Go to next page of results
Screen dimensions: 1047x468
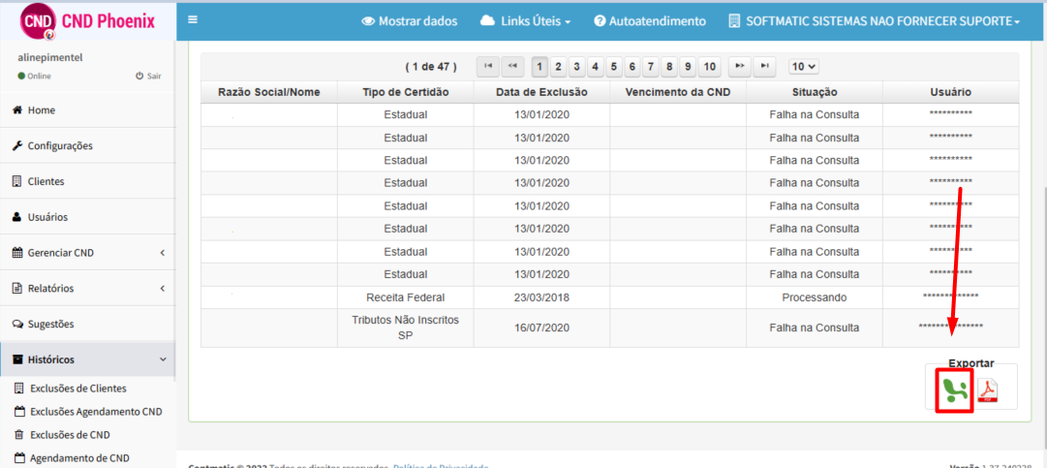click(738, 66)
